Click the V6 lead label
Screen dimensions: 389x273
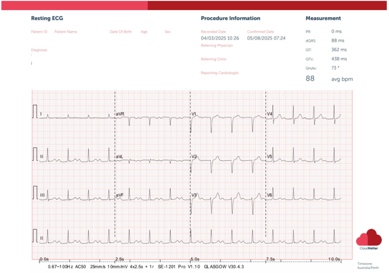tap(269, 195)
